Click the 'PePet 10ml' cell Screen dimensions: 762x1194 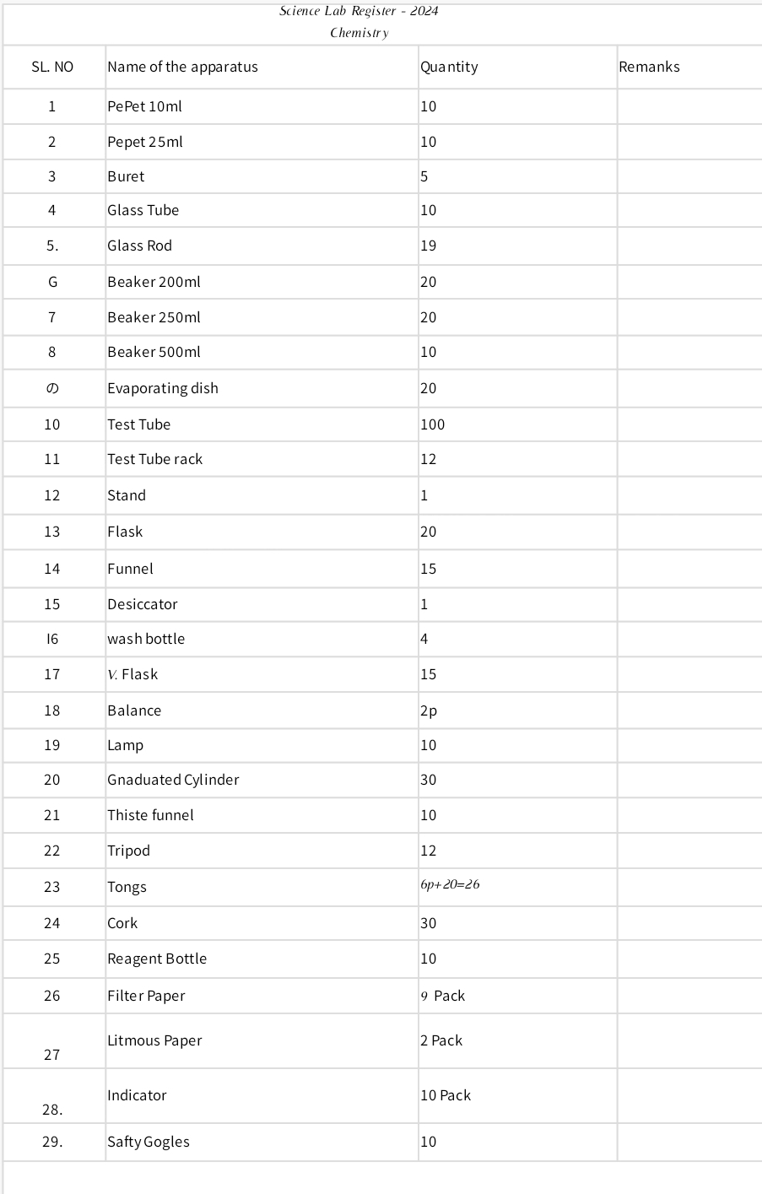(x=144, y=106)
